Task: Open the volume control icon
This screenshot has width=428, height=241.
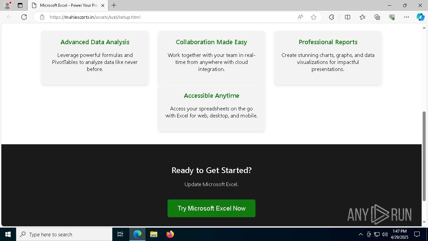Action: 385,234
